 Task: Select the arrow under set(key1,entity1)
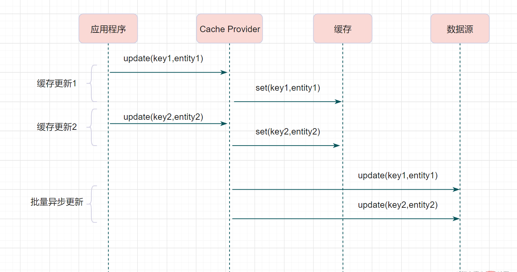tap(288, 101)
